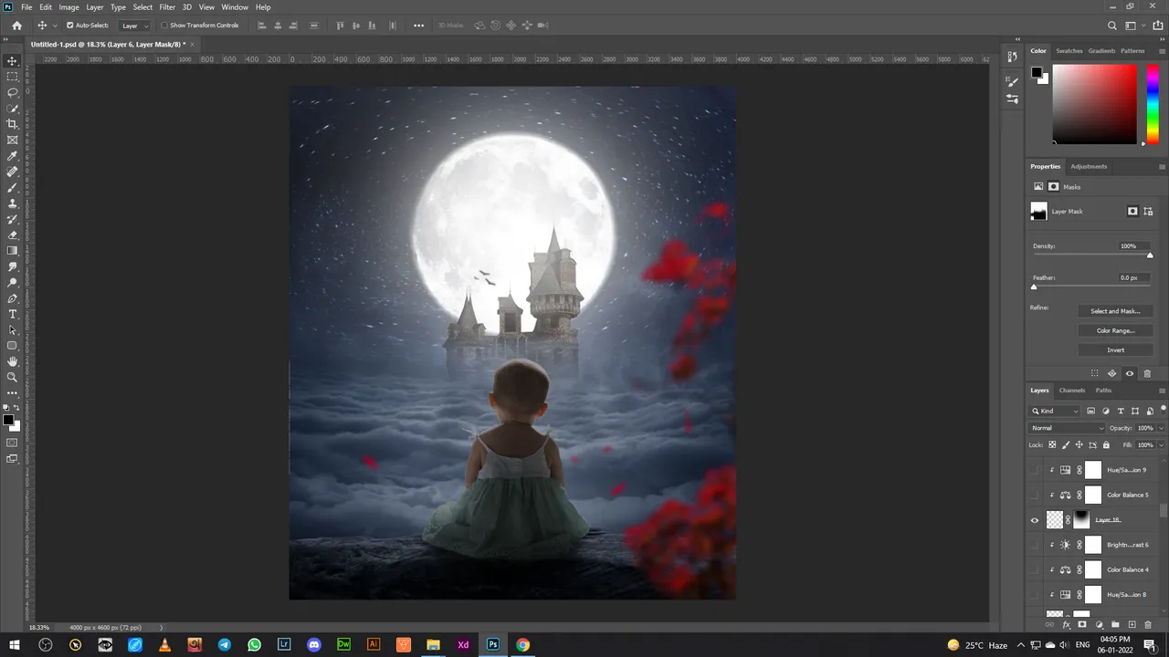This screenshot has height=657, width=1169.
Task: Click the foreground color swatch in toolbox
Action: point(8,421)
